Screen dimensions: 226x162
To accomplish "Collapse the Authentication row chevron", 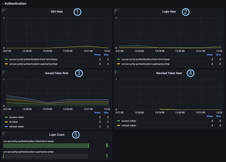I will click(3, 4).
